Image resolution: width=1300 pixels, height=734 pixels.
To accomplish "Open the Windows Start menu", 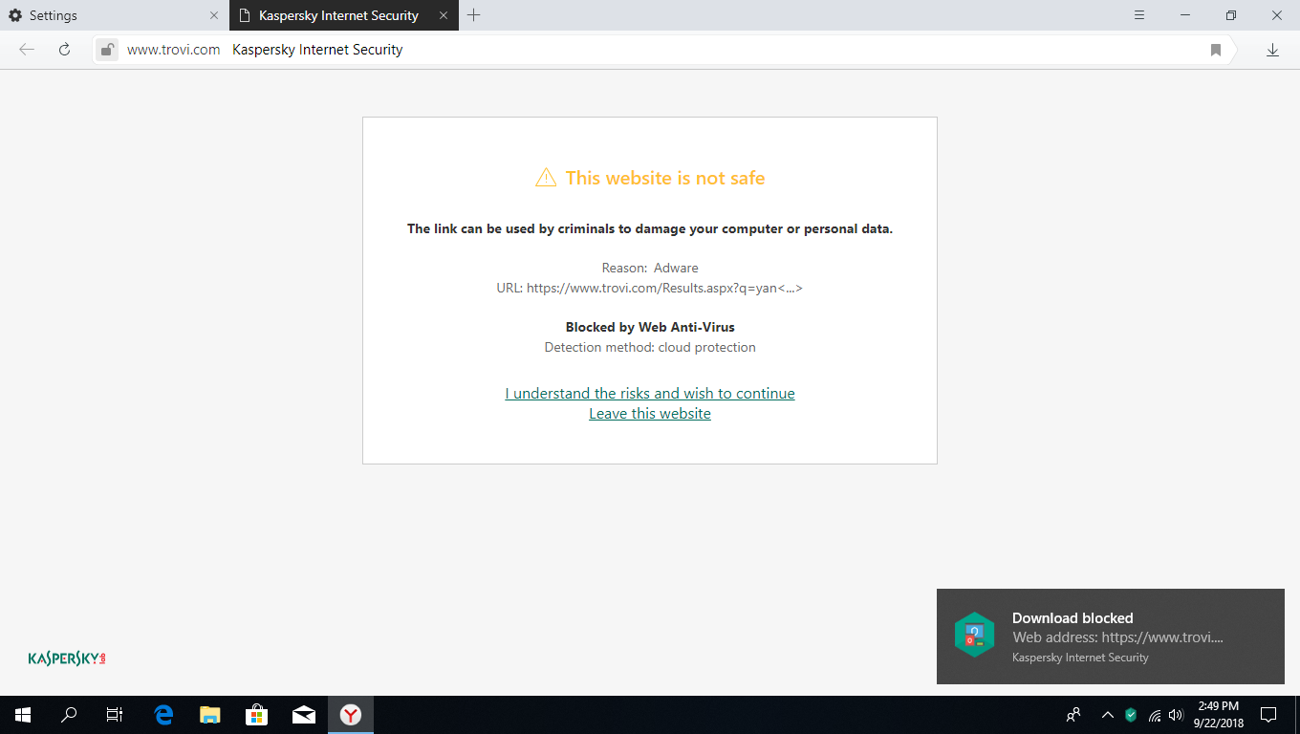I will (x=23, y=715).
